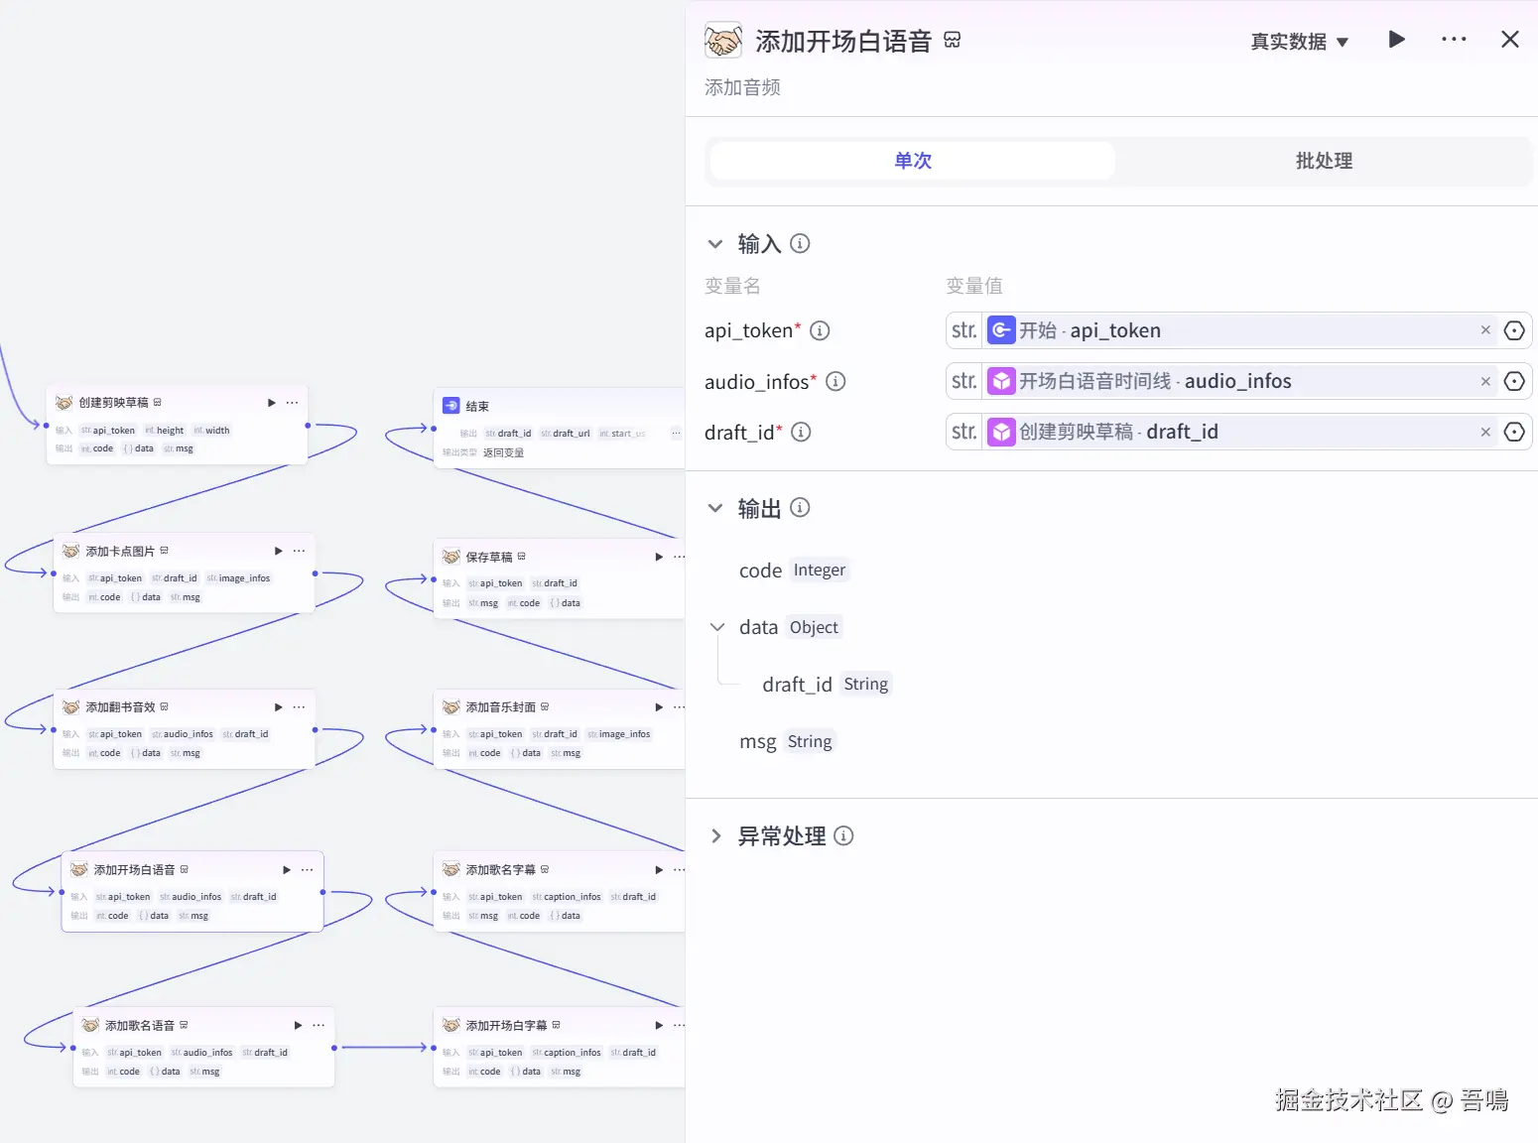
Task: Switch to the 单次 tab
Action: pyautogui.click(x=913, y=161)
